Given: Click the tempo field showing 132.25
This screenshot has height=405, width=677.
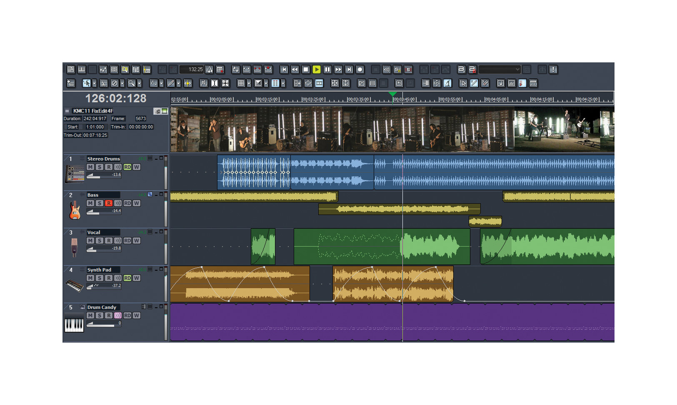Looking at the screenshot, I should click(x=192, y=69).
